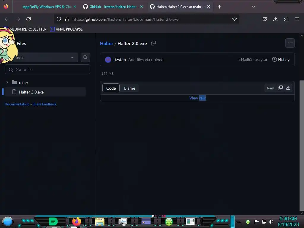Open the computer monitor taskbar icon
This screenshot has height=228, width=304.
123,221
